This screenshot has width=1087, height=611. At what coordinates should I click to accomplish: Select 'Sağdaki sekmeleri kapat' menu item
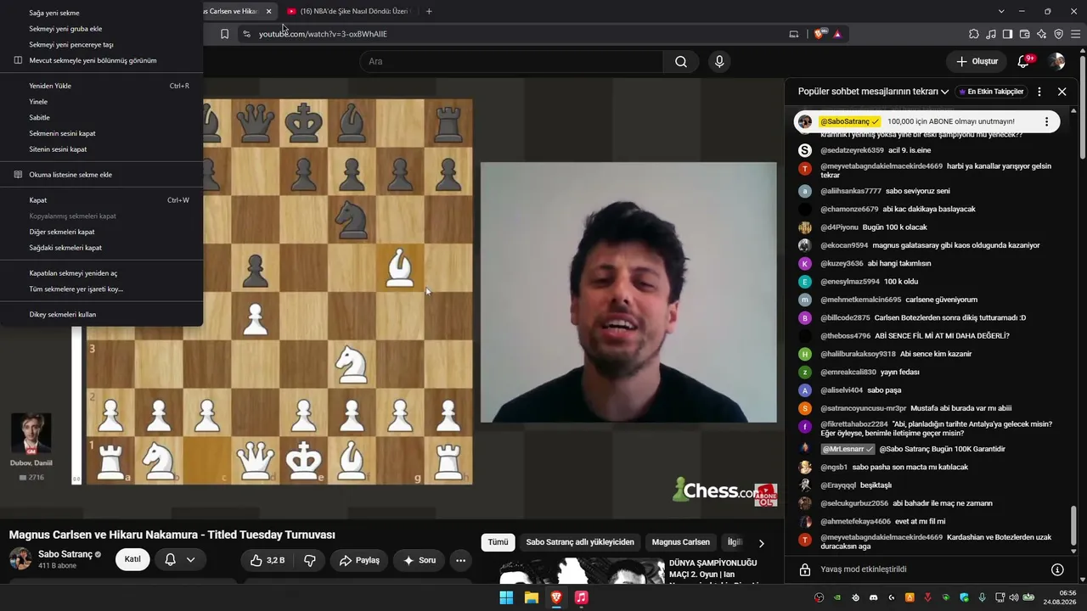[x=102, y=248]
